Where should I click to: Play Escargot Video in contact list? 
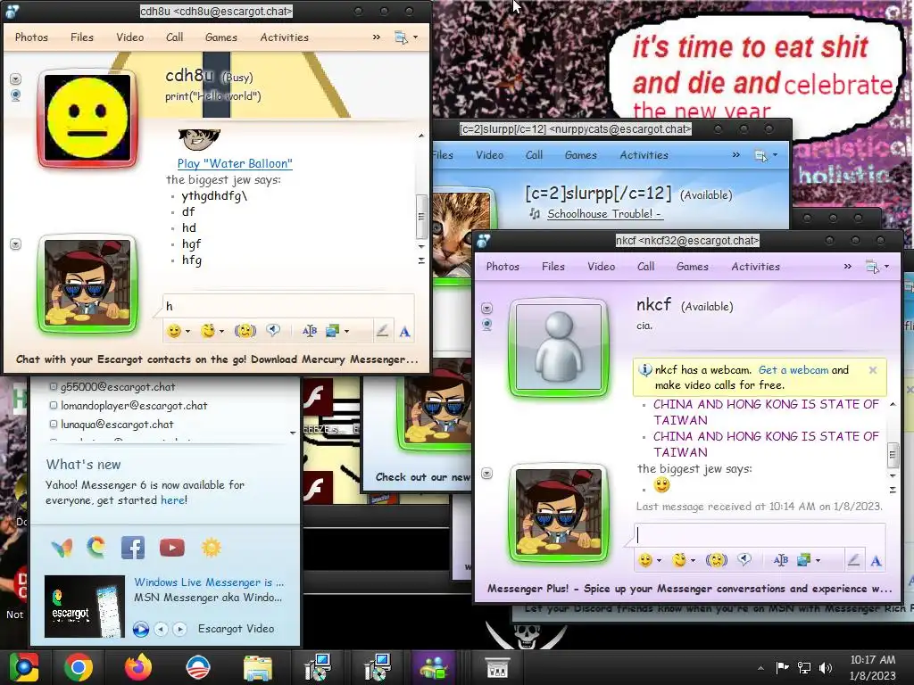pyautogui.click(x=140, y=629)
